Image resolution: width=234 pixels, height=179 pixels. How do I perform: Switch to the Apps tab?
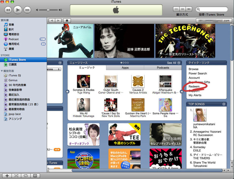tap(125, 68)
